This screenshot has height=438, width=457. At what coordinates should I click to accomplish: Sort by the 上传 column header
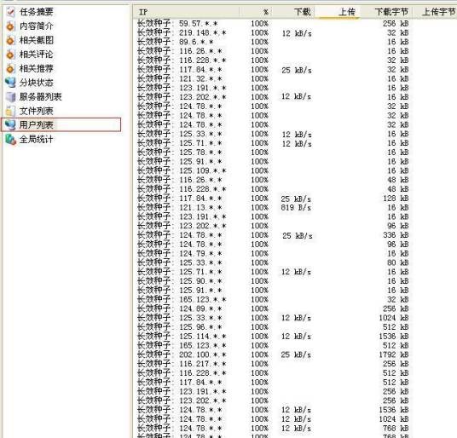point(338,12)
